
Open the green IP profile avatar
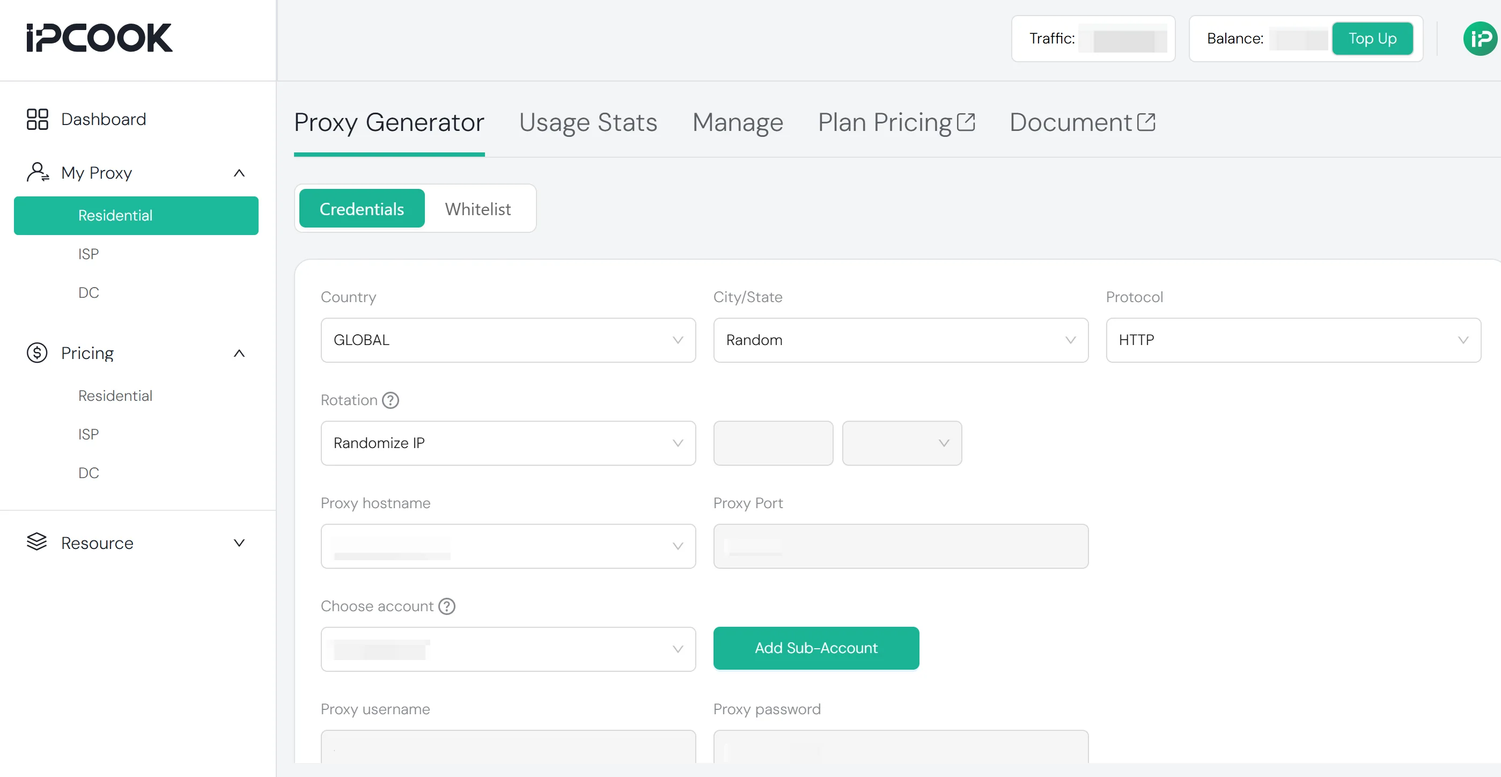click(1480, 39)
